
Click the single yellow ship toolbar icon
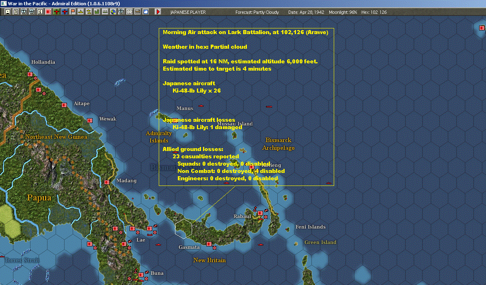point(80,12)
